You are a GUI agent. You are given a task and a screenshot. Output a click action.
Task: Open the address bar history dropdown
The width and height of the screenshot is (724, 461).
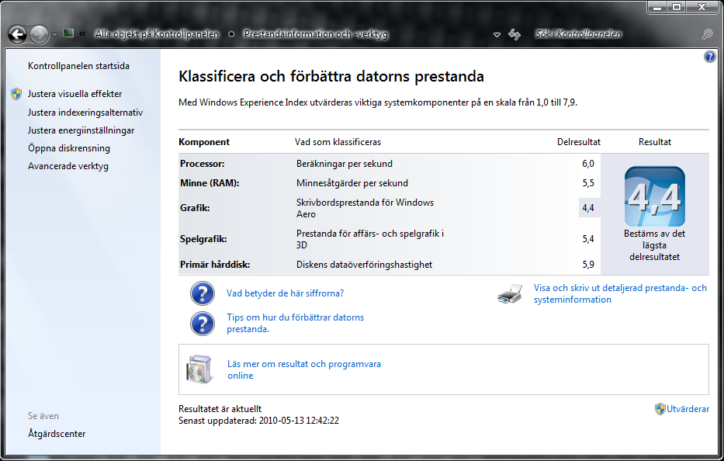497,35
